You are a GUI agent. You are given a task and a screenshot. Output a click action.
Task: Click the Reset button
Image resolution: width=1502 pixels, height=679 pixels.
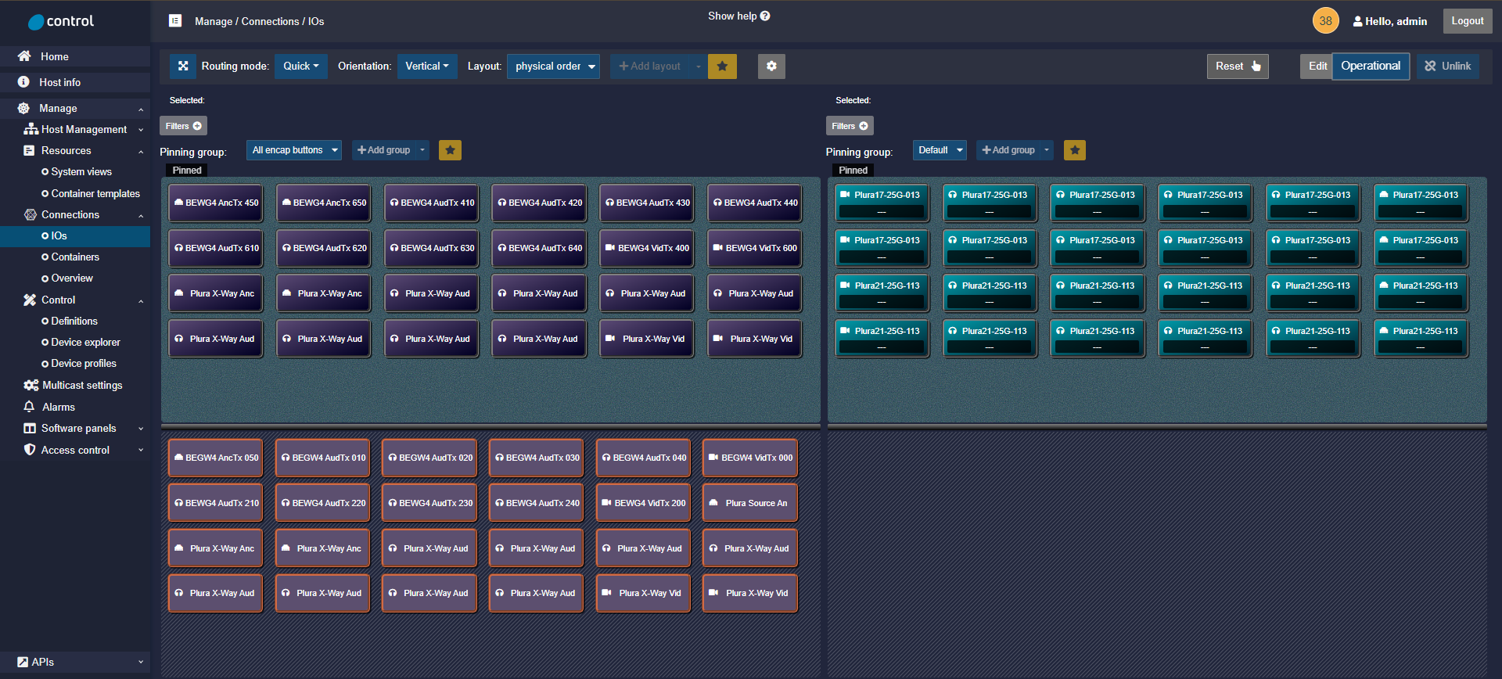tap(1237, 66)
